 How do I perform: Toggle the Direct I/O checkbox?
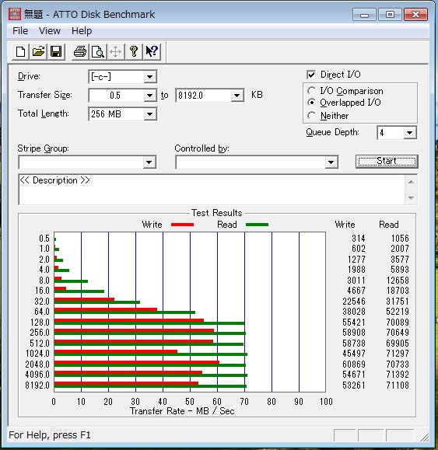(x=311, y=75)
